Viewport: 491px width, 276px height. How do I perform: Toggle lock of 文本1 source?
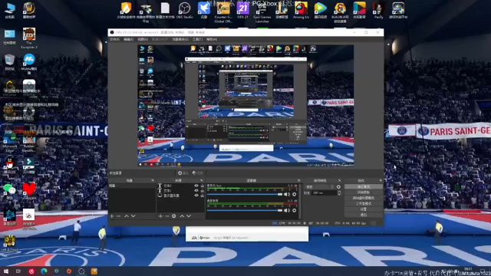coord(202,191)
